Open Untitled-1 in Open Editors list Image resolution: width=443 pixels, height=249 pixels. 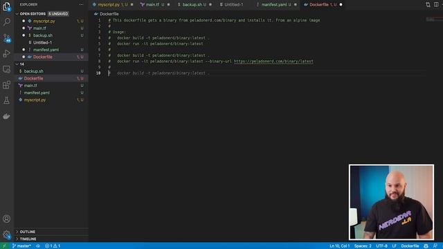(x=51, y=43)
